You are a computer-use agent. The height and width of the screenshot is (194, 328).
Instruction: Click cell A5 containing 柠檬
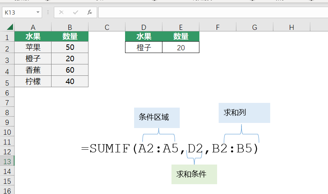point(33,81)
